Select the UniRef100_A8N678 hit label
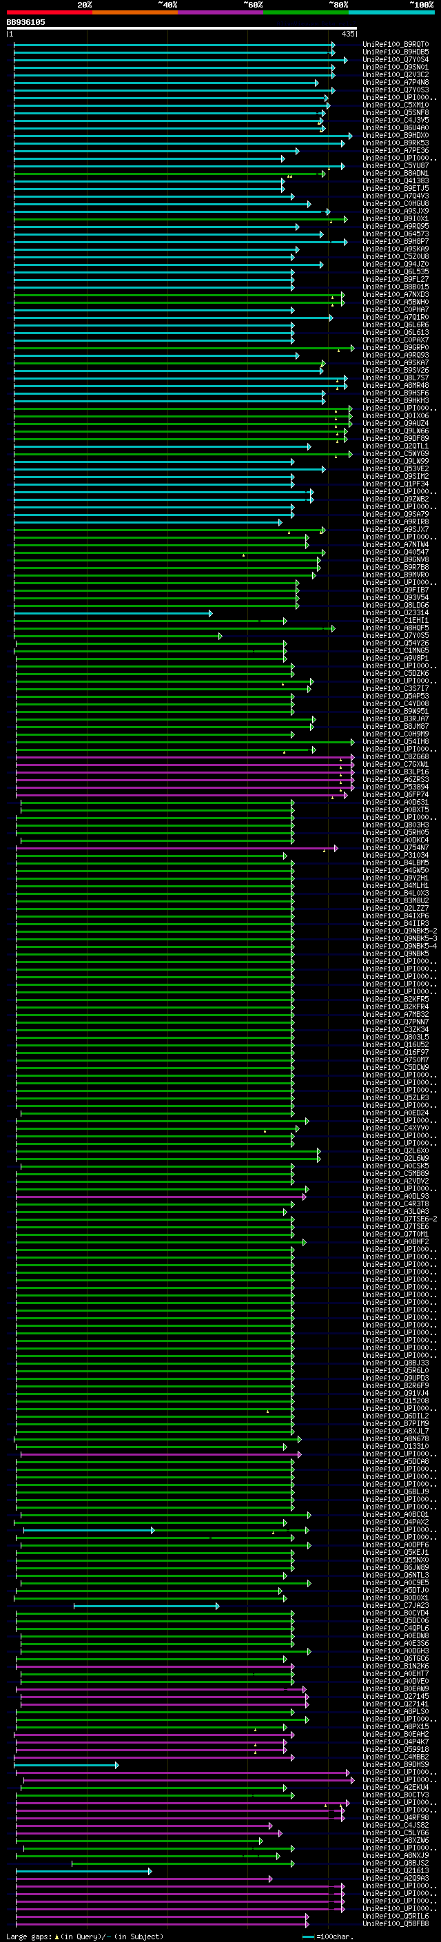441x1942 pixels. coord(396,1438)
